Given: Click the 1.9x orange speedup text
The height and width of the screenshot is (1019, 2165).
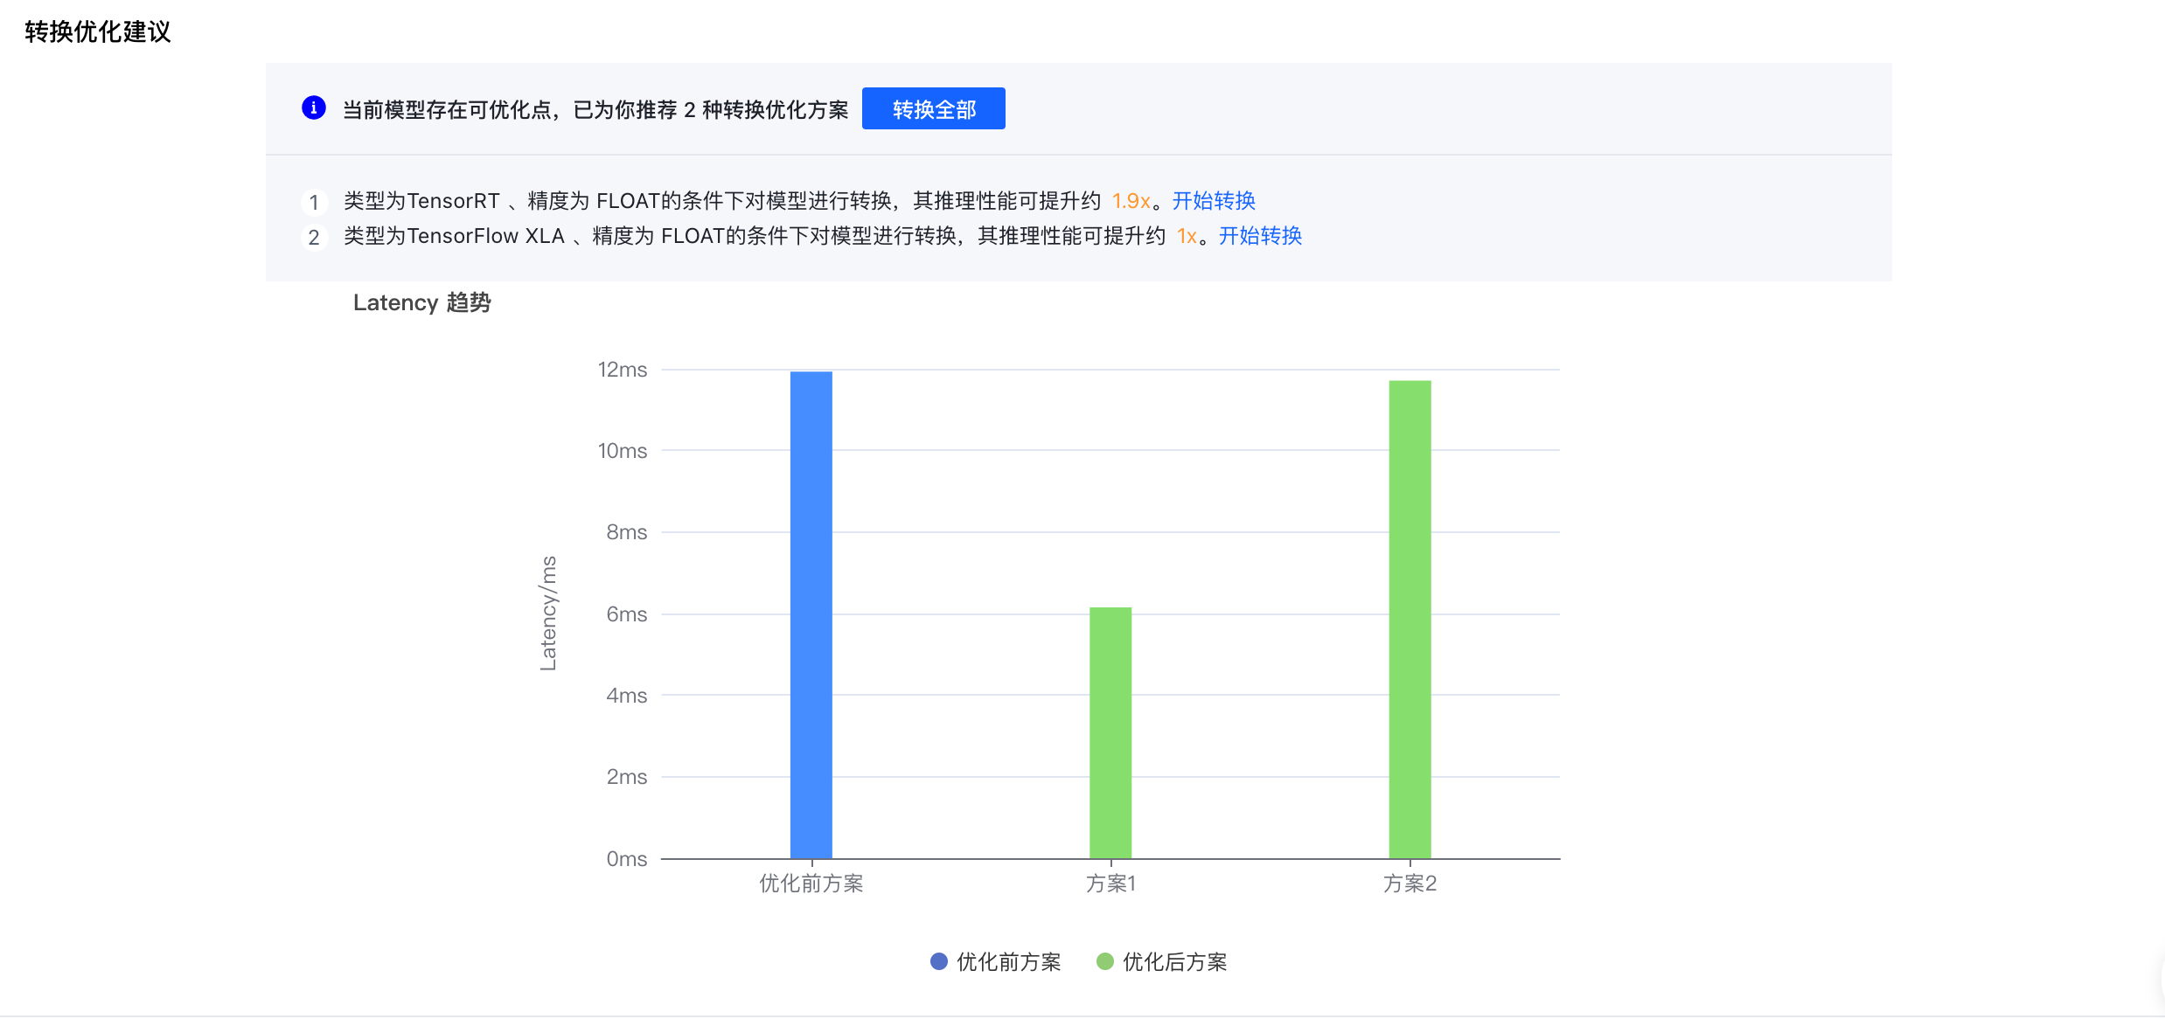Looking at the screenshot, I should [x=1131, y=201].
